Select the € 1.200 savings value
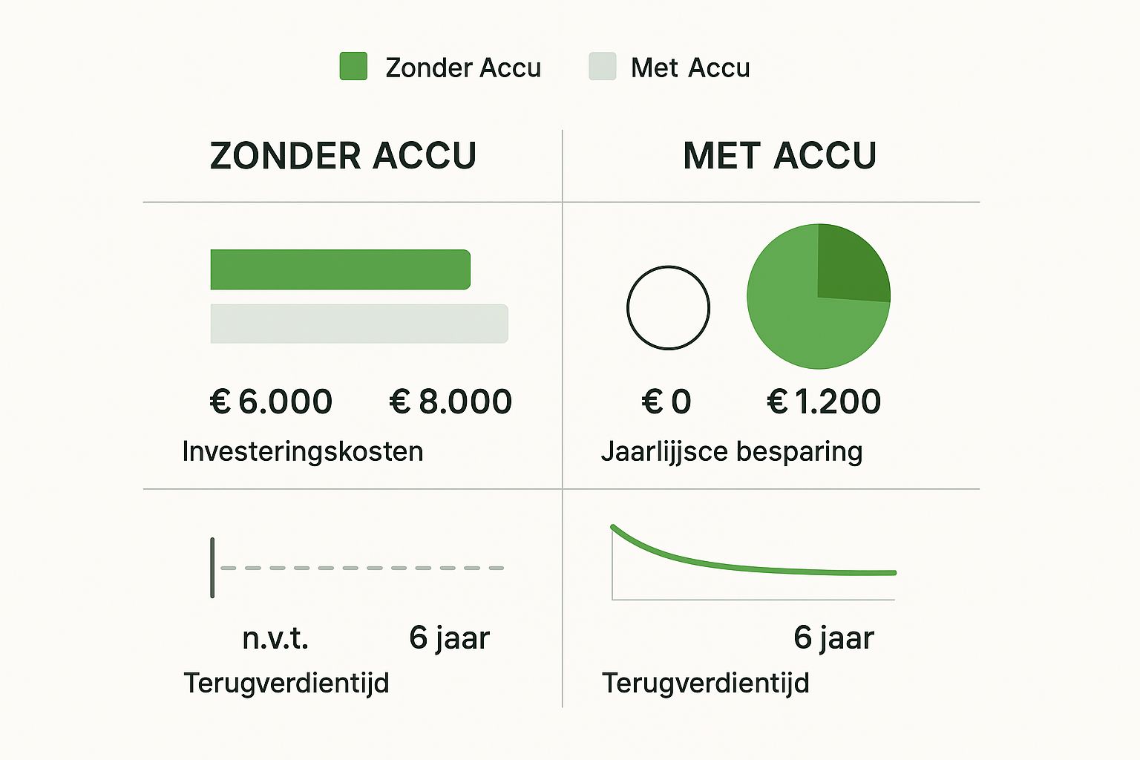The height and width of the screenshot is (760, 1140). 824,402
